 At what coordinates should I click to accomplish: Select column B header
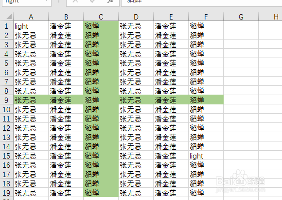[x=66, y=17]
